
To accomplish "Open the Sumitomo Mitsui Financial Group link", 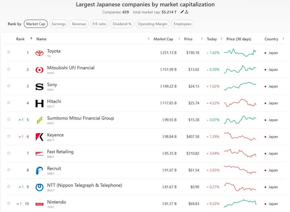I will pyautogui.click(x=80, y=118).
